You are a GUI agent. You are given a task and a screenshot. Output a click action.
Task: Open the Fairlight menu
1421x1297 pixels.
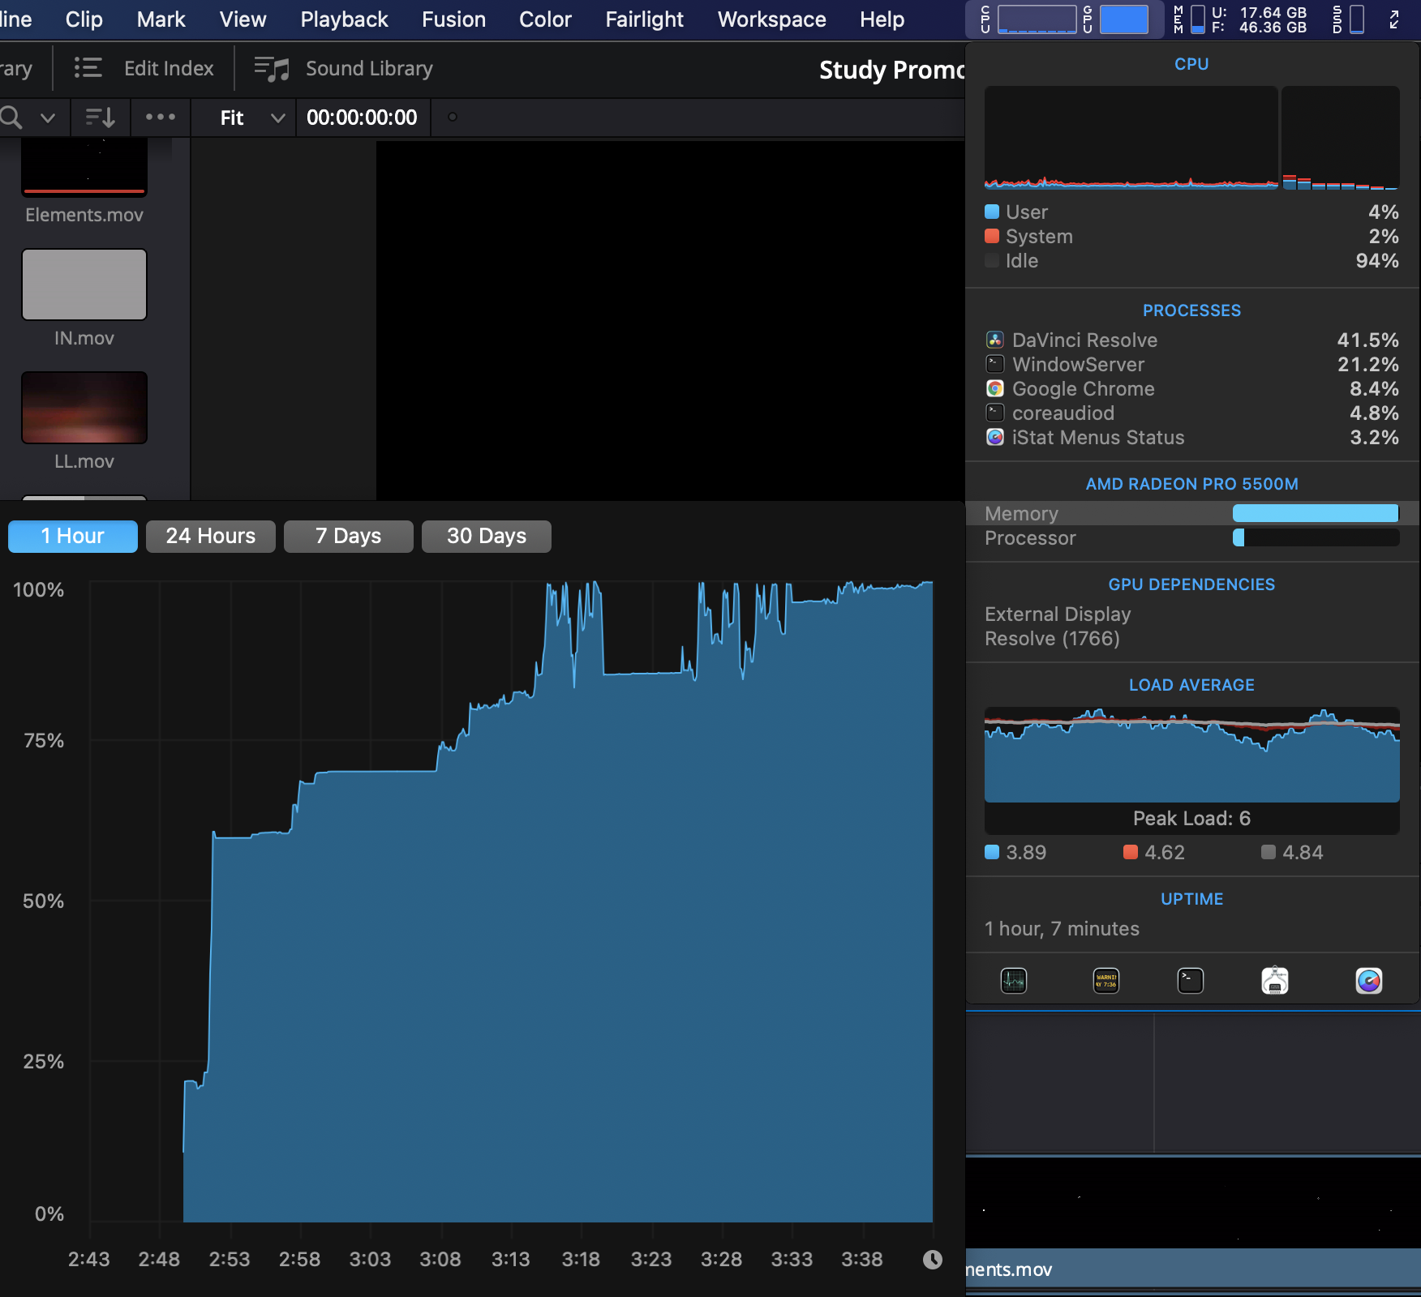point(644,19)
